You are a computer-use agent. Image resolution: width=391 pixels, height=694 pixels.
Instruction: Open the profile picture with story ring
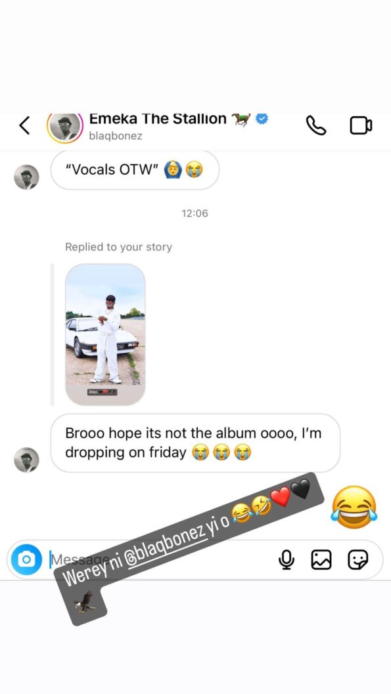coord(65,127)
